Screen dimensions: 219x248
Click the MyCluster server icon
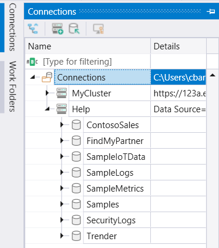click(62, 93)
